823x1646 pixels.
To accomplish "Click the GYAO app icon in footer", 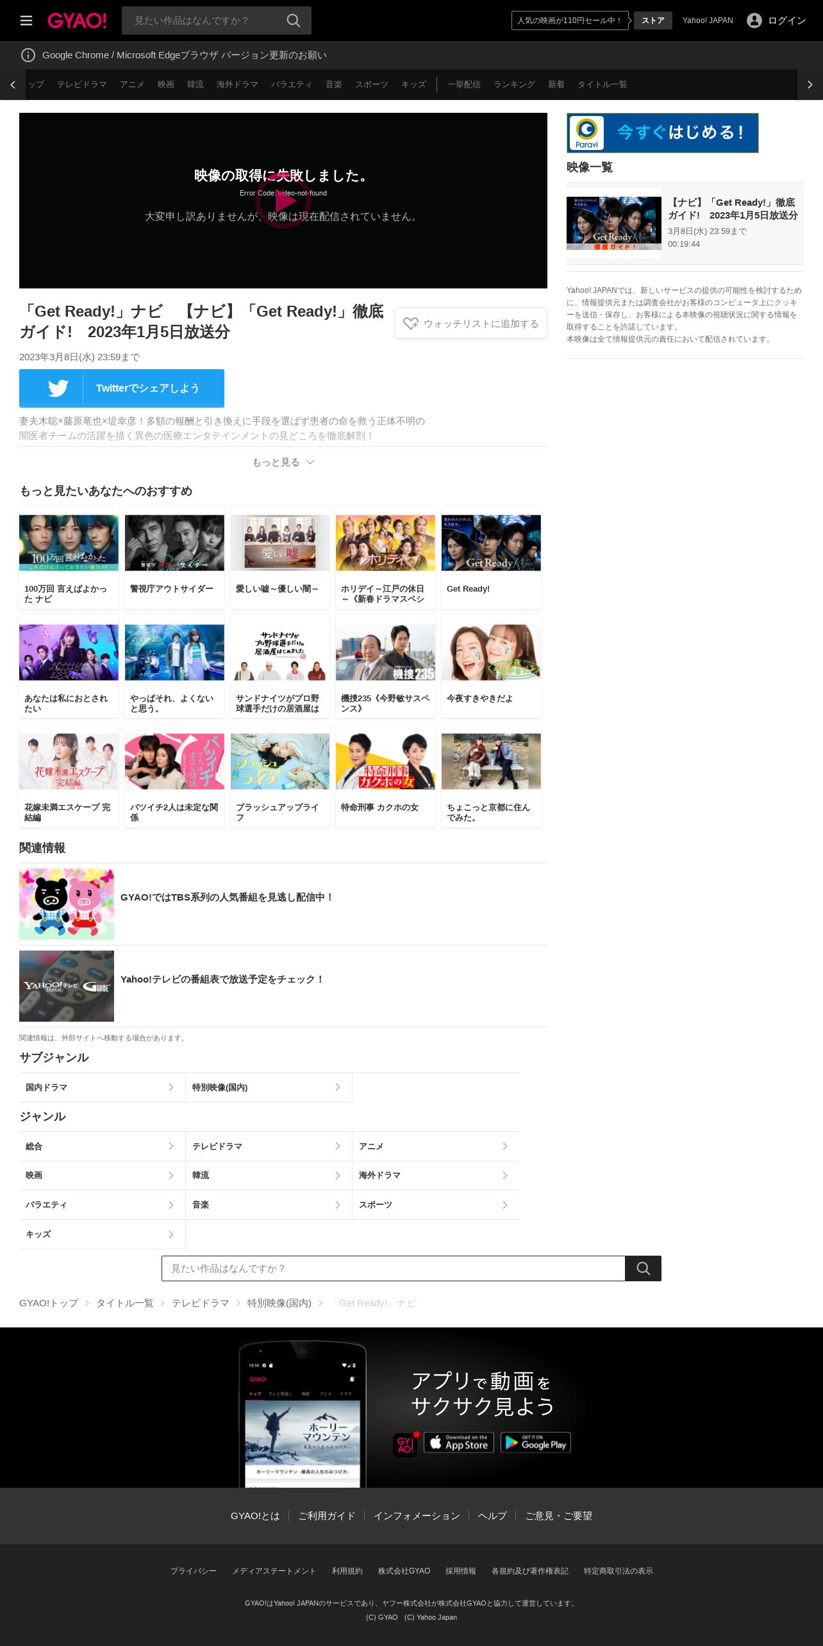I will pyautogui.click(x=405, y=1445).
